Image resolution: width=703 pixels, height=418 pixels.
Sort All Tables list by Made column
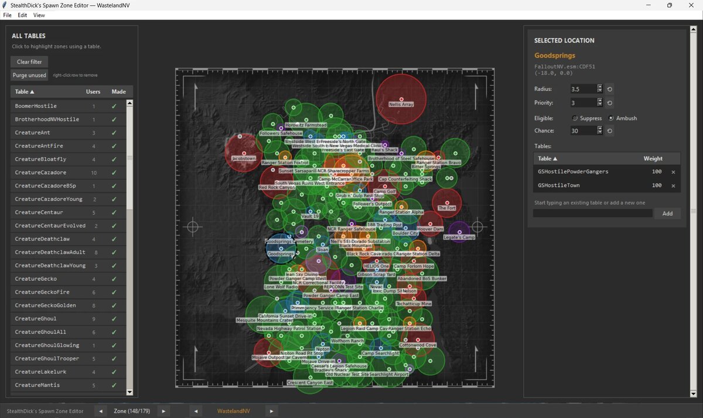pos(118,91)
